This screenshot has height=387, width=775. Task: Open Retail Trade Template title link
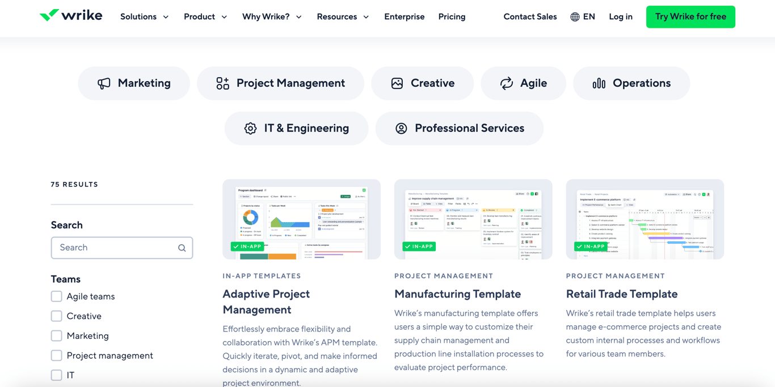tap(622, 294)
